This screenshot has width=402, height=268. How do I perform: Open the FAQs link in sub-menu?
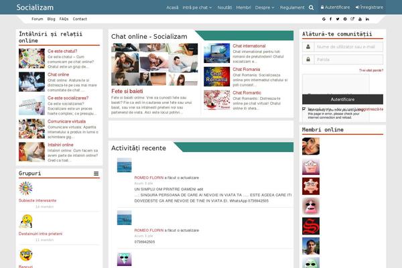pyautogui.click(x=64, y=19)
